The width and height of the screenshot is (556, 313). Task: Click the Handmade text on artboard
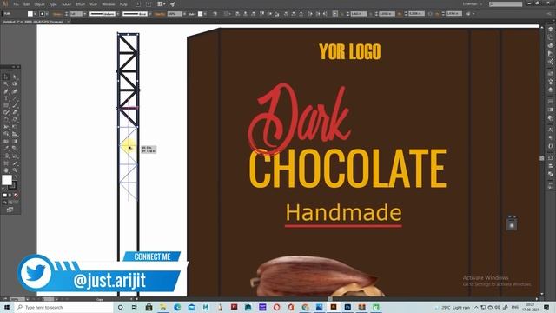344,212
